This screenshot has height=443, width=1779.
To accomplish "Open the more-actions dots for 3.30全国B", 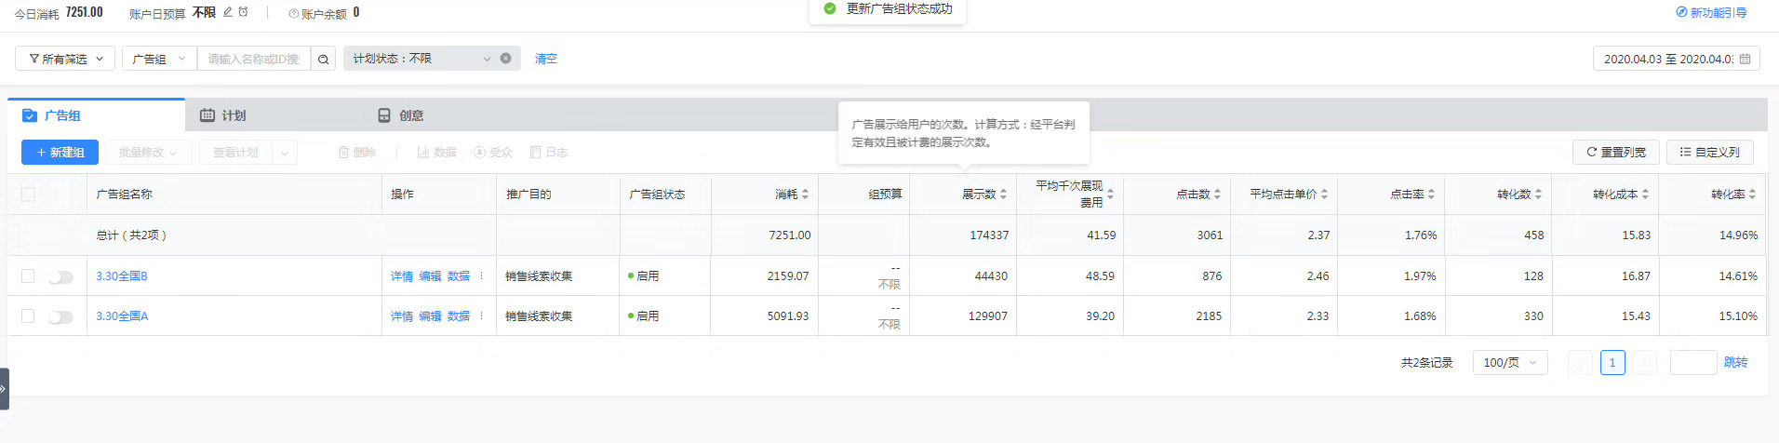I will [x=481, y=276].
